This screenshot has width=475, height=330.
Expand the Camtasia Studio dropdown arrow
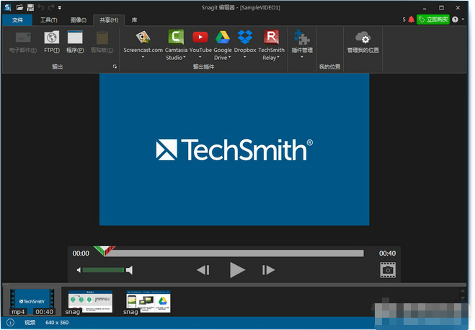click(185, 57)
